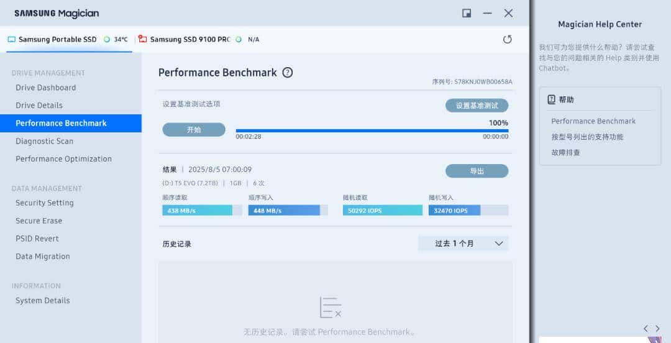Click the 设置基准测试 button
This screenshot has height=343, width=671.
(477, 106)
